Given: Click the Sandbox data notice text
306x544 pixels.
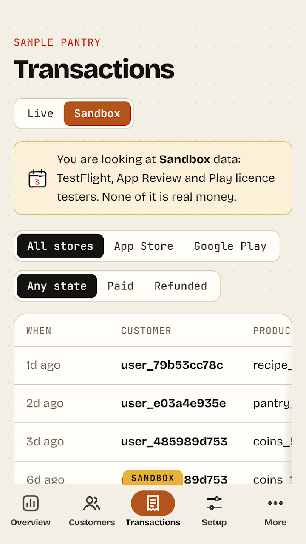Looking at the screenshot, I should pyautogui.click(x=167, y=178).
